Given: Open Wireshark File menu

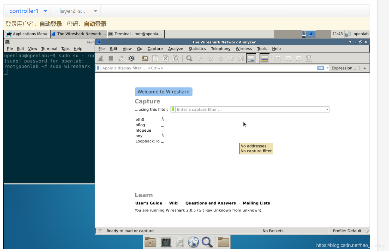Looking at the screenshot, I should 102,49.
